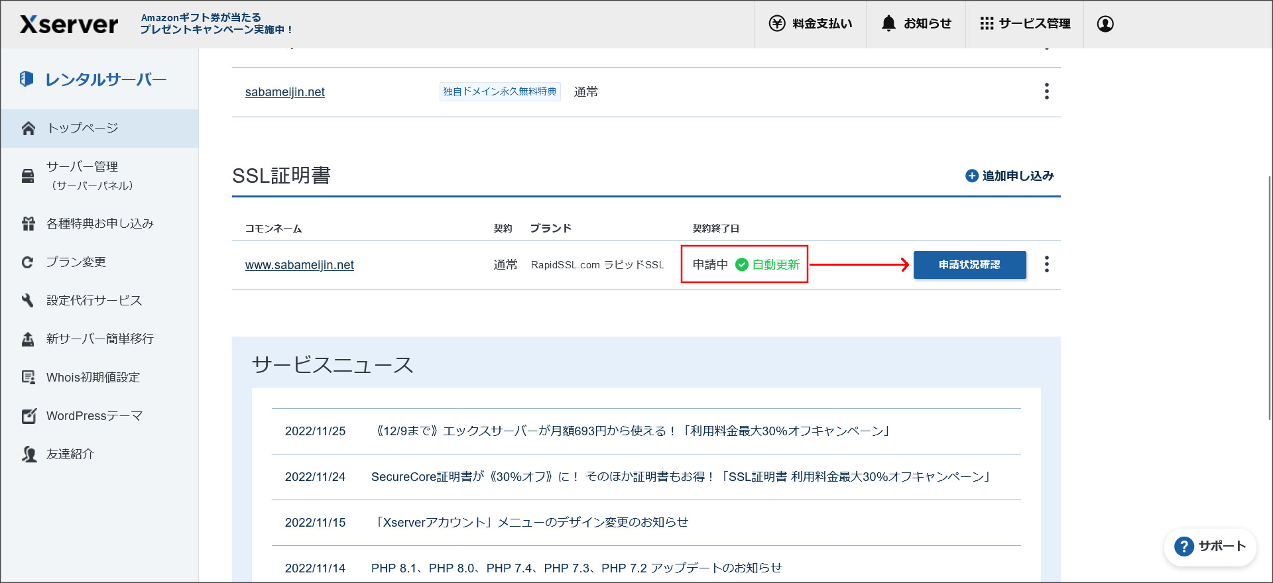The height and width of the screenshot is (583, 1273).
Task: Open WordPressテーマ in sidebar
Action: (x=99, y=416)
